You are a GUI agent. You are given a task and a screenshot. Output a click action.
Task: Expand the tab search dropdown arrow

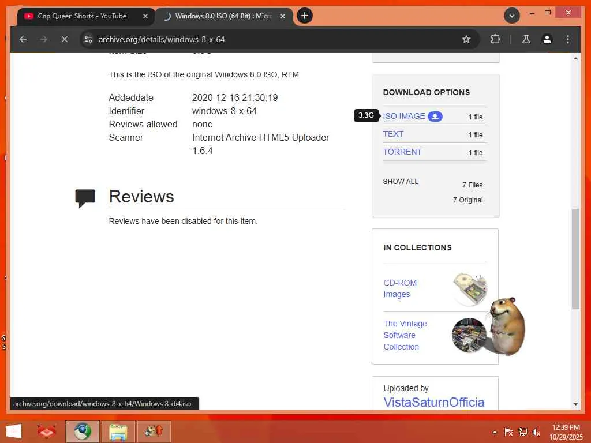512,16
